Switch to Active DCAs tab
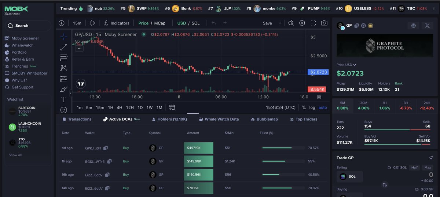The width and height of the screenshot is (440, 197). [121, 119]
